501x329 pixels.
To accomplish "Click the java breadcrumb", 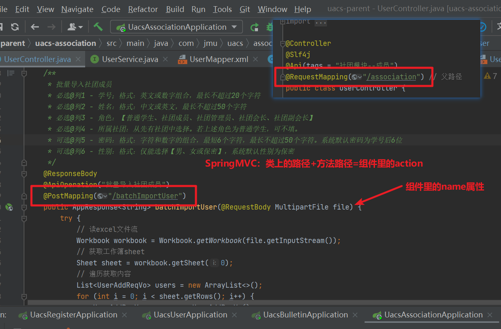I will coord(161,43).
